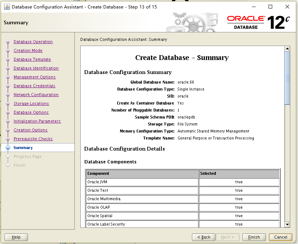Select the Oracle Spatial row
This screenshot has height=244, width=298.
pyautogui.click(x=182, y=216)
